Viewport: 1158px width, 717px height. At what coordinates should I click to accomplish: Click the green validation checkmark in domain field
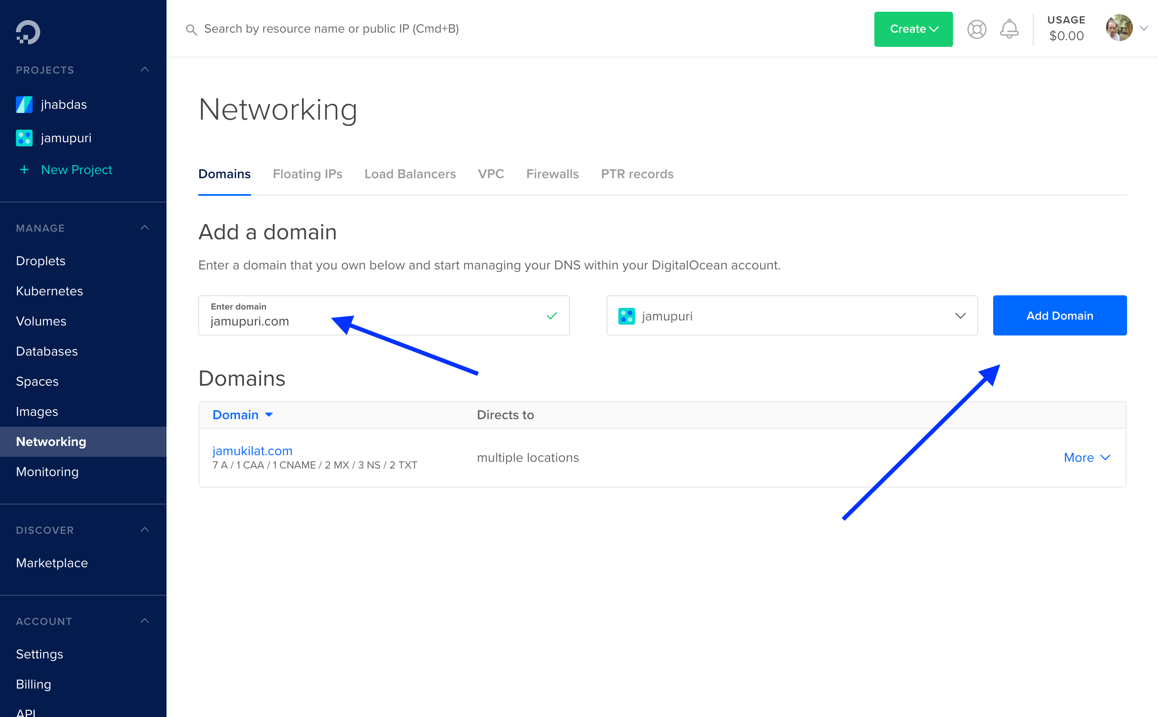pyautogui.click(x=551, y=316)
